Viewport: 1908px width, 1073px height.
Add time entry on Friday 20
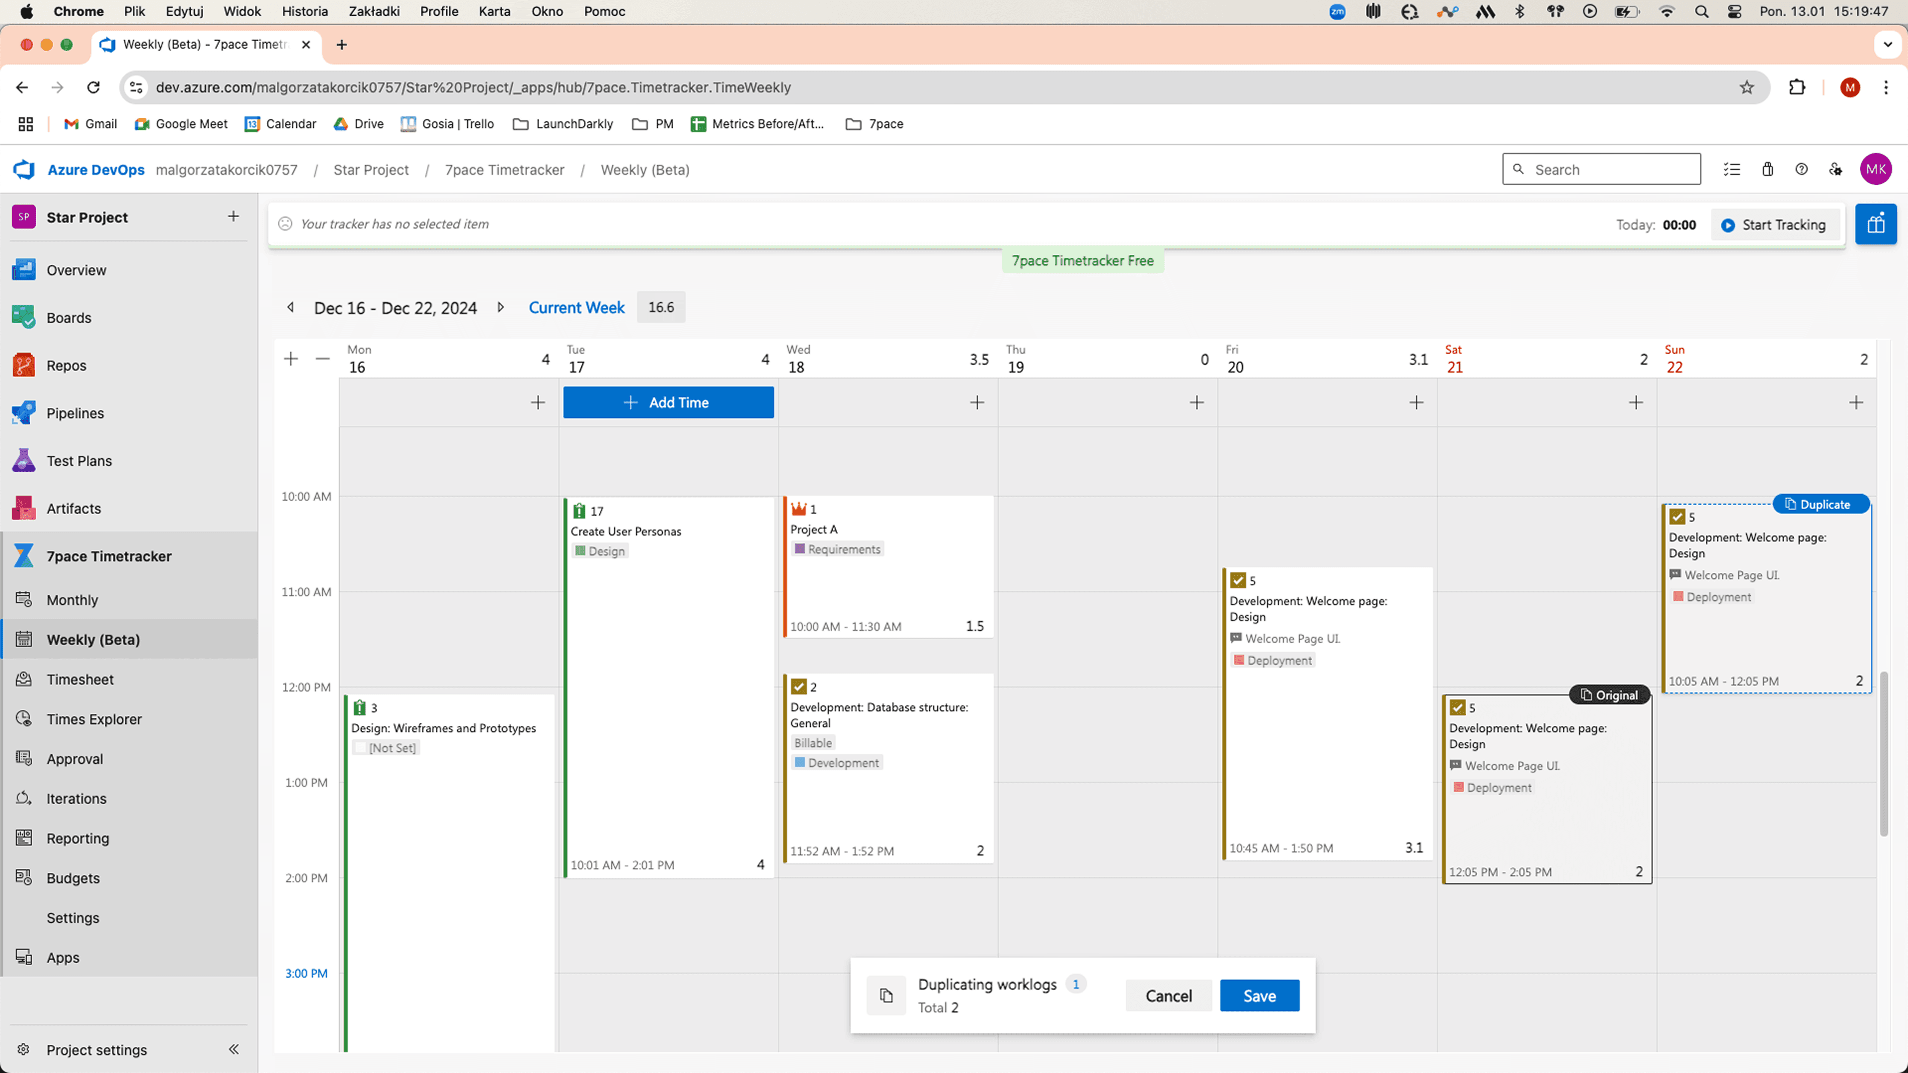point(1416,402)
